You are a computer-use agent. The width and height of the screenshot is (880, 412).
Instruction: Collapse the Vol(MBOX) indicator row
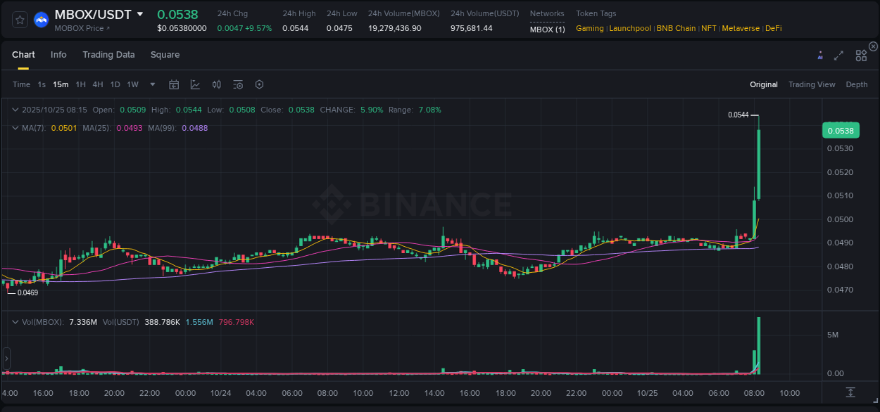click(15, 321)
